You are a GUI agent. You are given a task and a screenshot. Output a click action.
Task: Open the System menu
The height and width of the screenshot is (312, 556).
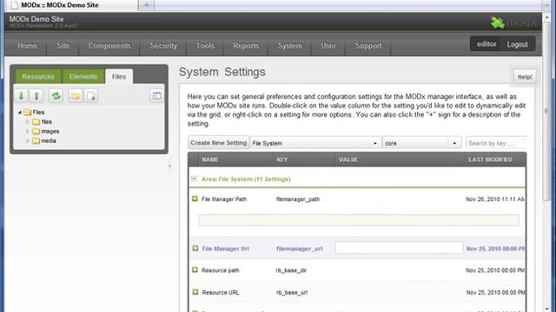(290, 46)
